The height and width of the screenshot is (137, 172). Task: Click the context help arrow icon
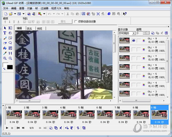coord(125,14)
